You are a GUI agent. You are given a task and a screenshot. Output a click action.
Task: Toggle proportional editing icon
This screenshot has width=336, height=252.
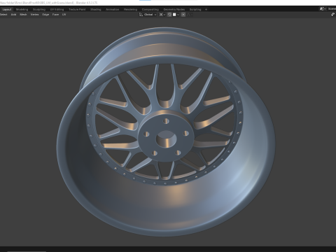[x=183, y=15]
